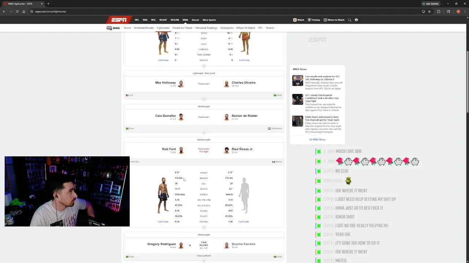This screenshot has height=263, width=469.
Task: Click Rob Font's full-body fighter image
Action: pyautogui.click(x=163, y=195)
